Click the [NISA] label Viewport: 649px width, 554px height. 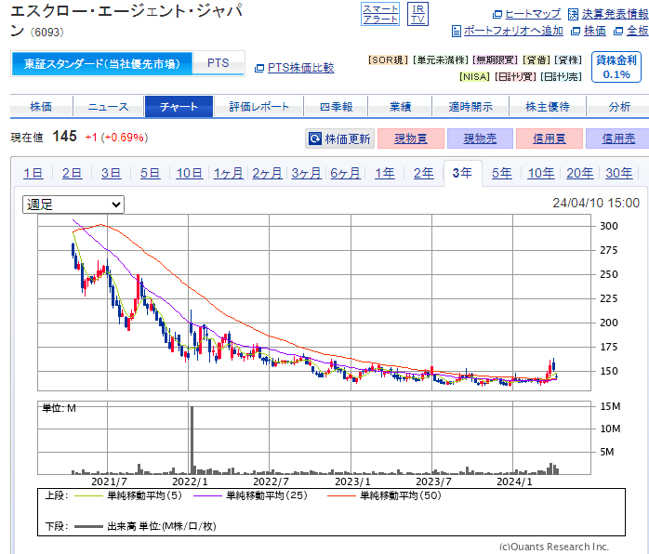(474, 76)
